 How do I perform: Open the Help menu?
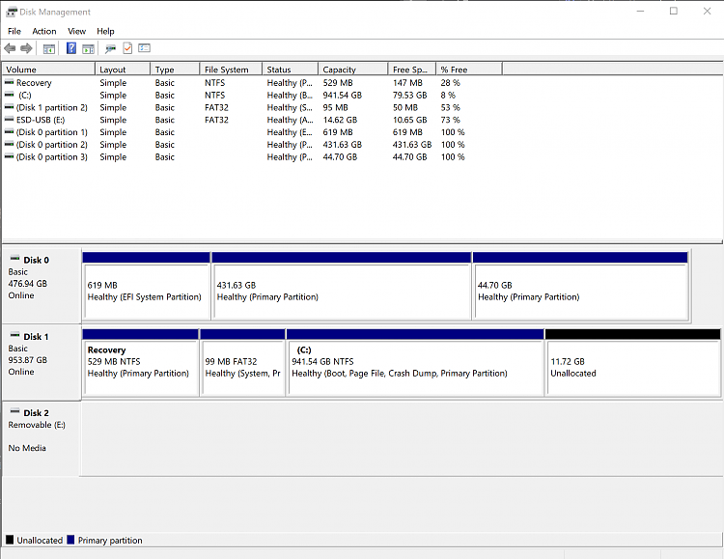point(105,31)
